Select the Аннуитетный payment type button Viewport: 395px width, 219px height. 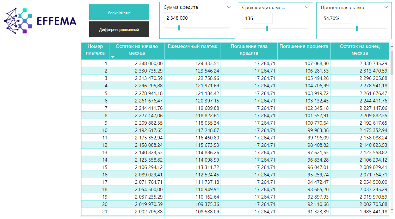click(x=119, y=12)
